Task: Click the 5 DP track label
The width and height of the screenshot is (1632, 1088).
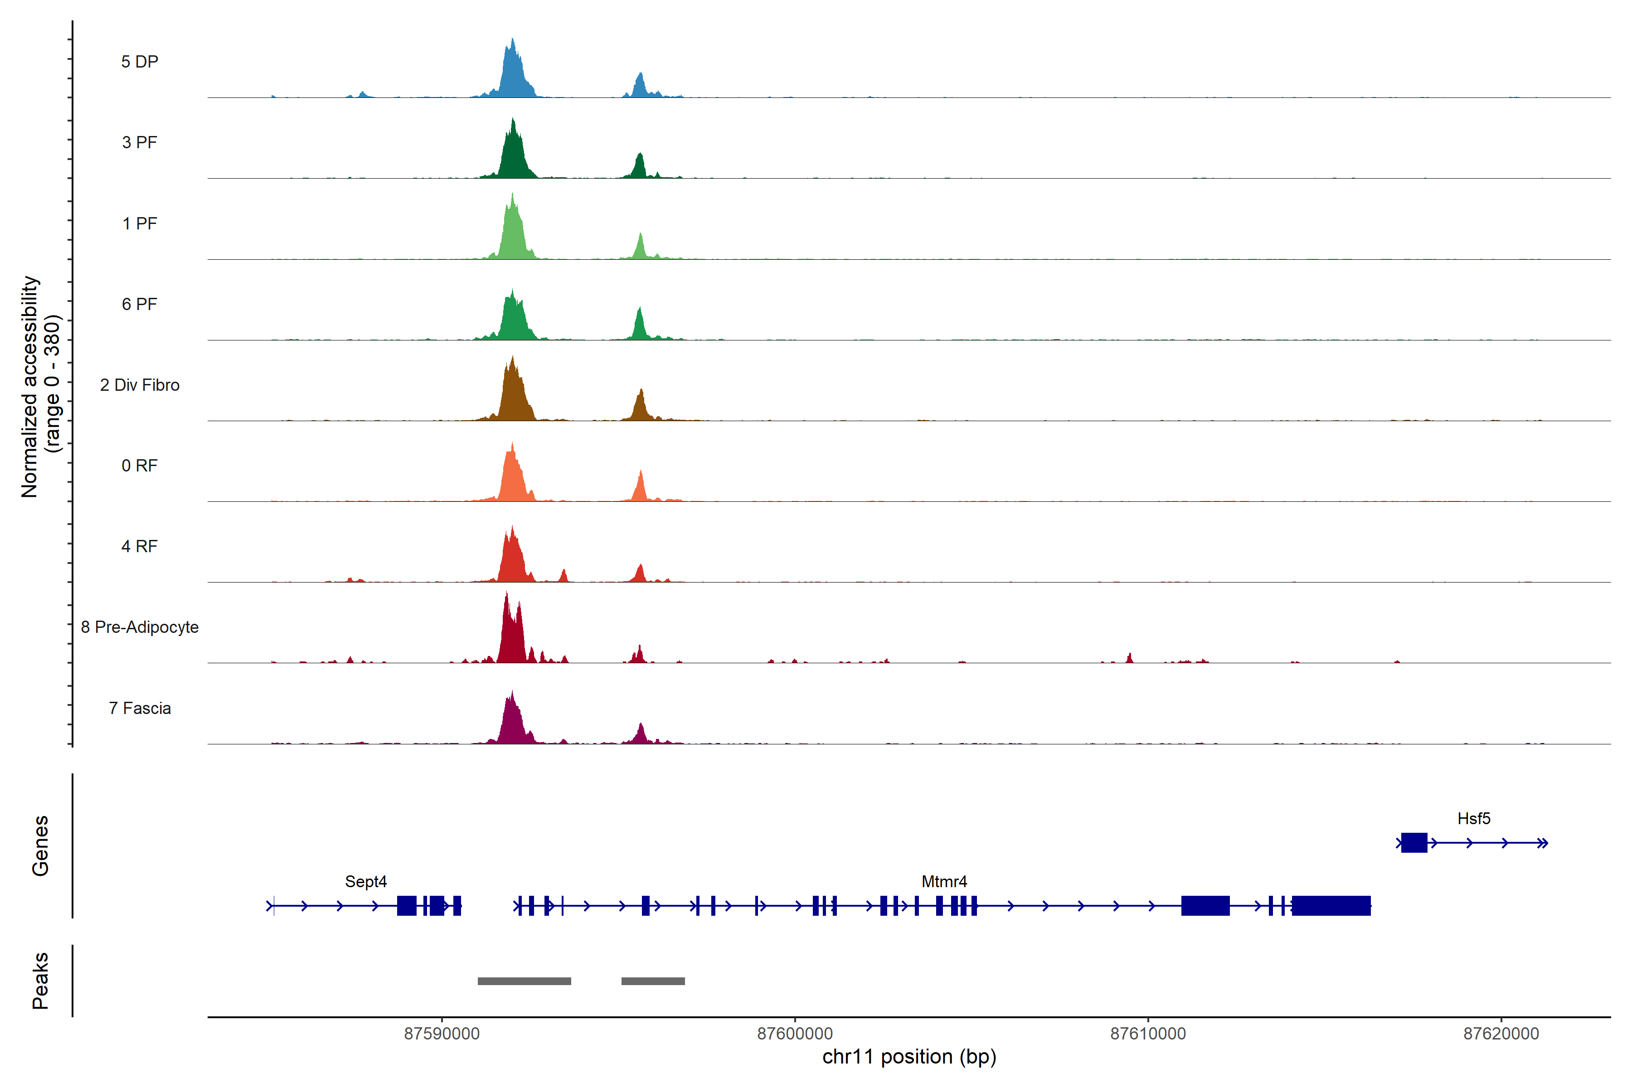Action: [x=140, y=62]
